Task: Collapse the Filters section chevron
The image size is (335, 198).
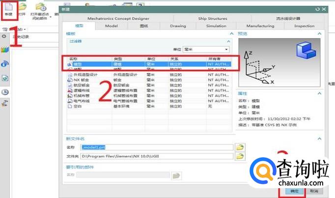Action: click(x=228, y=41)
